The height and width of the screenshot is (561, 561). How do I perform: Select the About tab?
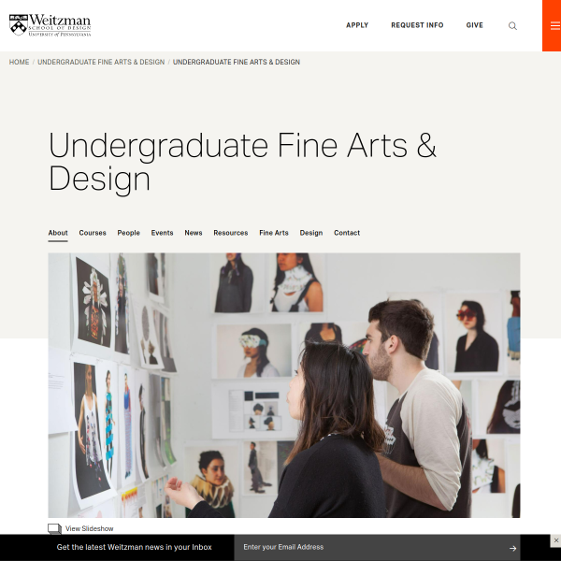(58, 233)
